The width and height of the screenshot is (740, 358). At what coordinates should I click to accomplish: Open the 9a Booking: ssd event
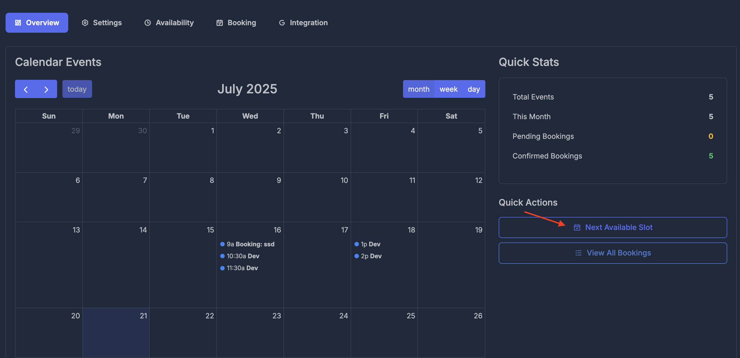point(250,244)
